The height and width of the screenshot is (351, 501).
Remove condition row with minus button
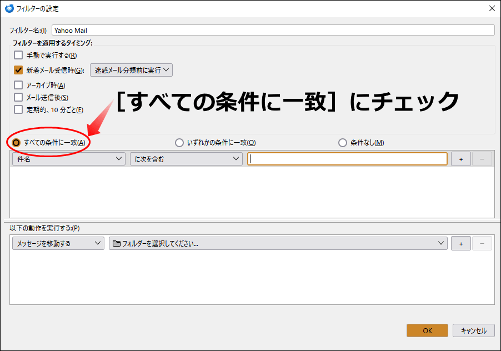(482, 159)
